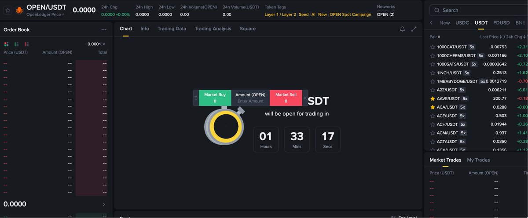Open the 0.0001 price precision dropdown
The height and width of the screenshot is (218, 528).
(96, 44)
